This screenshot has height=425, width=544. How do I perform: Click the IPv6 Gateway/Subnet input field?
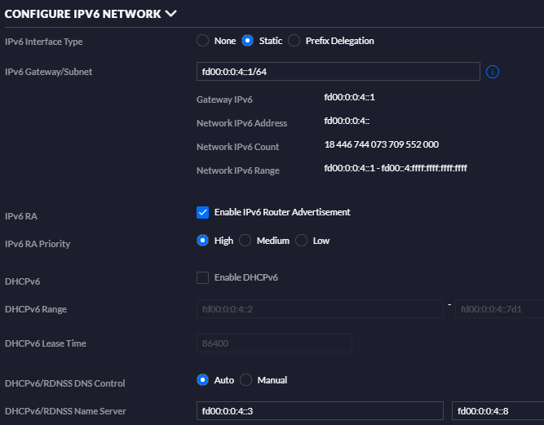(338, 72)
